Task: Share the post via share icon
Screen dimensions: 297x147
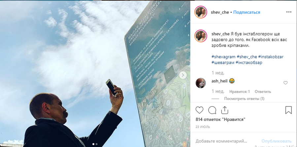Action: coord(224,110)
